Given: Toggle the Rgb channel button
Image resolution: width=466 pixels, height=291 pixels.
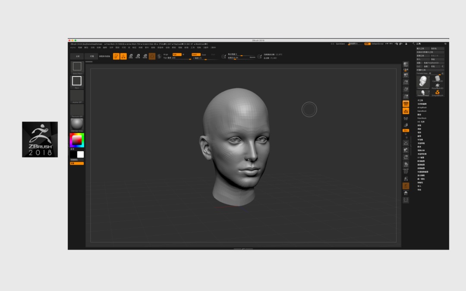Looking at the screenshot, I should pyautogui.click(x=176, y=54).
